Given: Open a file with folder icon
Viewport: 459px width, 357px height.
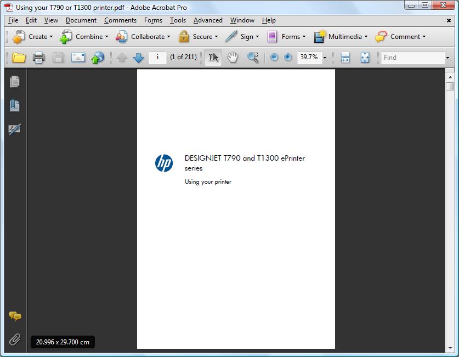Looking at the screenshot, I should (19, 58).
